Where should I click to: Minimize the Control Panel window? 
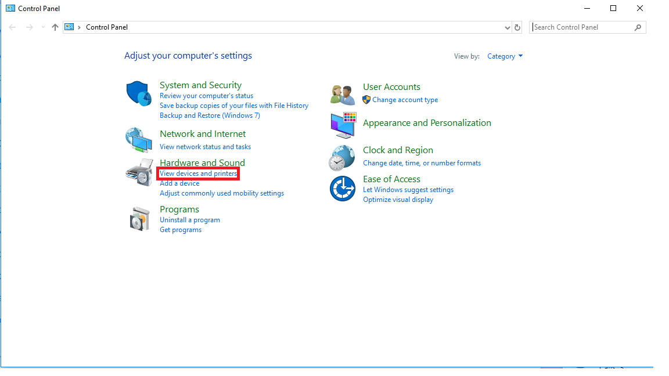pos(587,8)
